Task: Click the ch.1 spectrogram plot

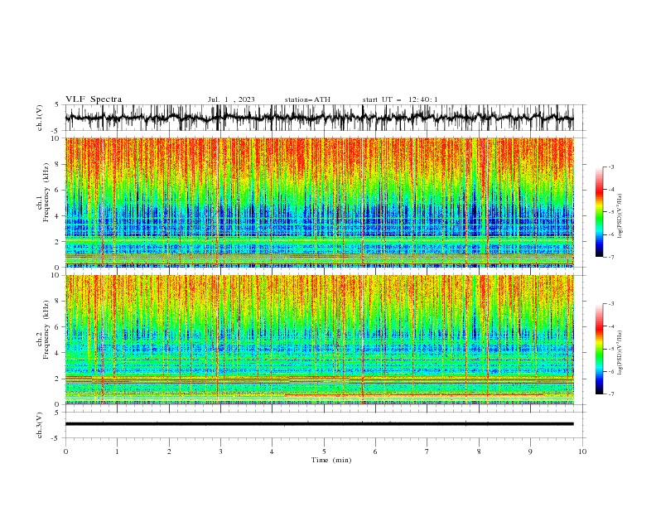Action: (x=319, y=202)
